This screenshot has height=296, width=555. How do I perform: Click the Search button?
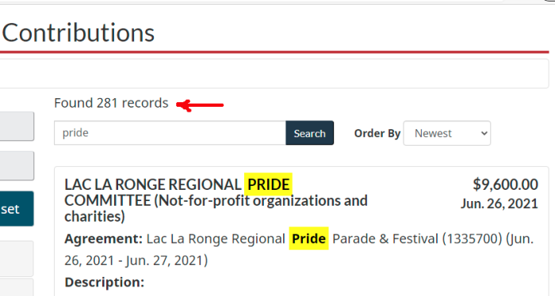coord(310,133)
